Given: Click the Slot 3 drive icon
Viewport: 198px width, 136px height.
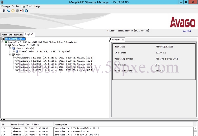Looking at the screenshot, I should [x=17, y=67].
